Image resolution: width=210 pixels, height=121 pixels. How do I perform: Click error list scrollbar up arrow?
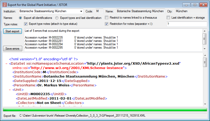click(205, 31)
